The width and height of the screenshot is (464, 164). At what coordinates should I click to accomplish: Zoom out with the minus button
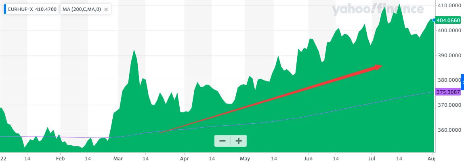point(222,141)
